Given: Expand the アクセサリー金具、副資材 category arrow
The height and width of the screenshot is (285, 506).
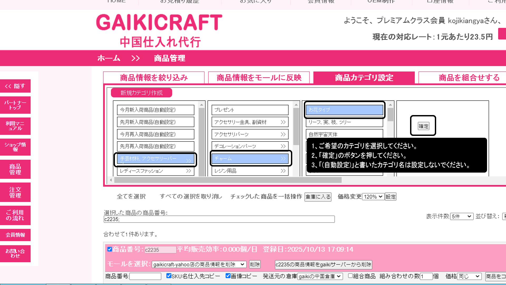Looking at the screenshot, I should 283,122.
